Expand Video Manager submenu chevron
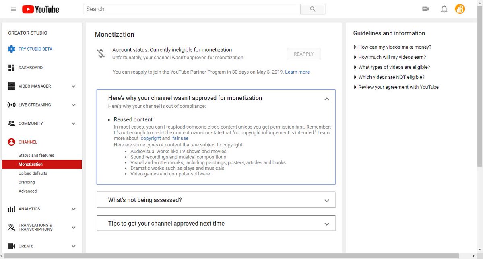This screenshot has height=259, width=483. click(x=74, y=86)
